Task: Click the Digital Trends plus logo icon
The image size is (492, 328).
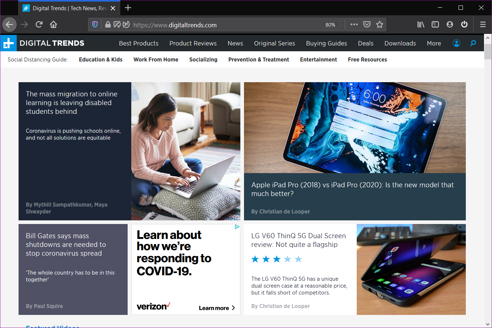Action: pyautogui.click(x=8, y=43)
